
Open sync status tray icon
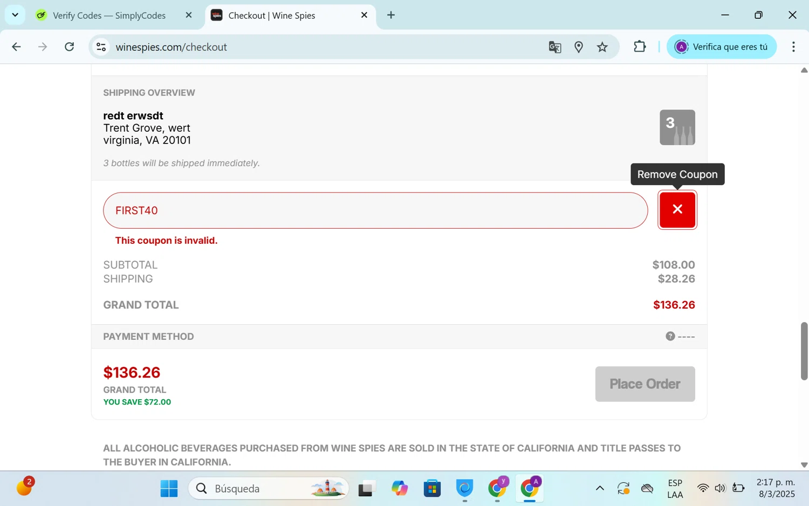[623, 489]
